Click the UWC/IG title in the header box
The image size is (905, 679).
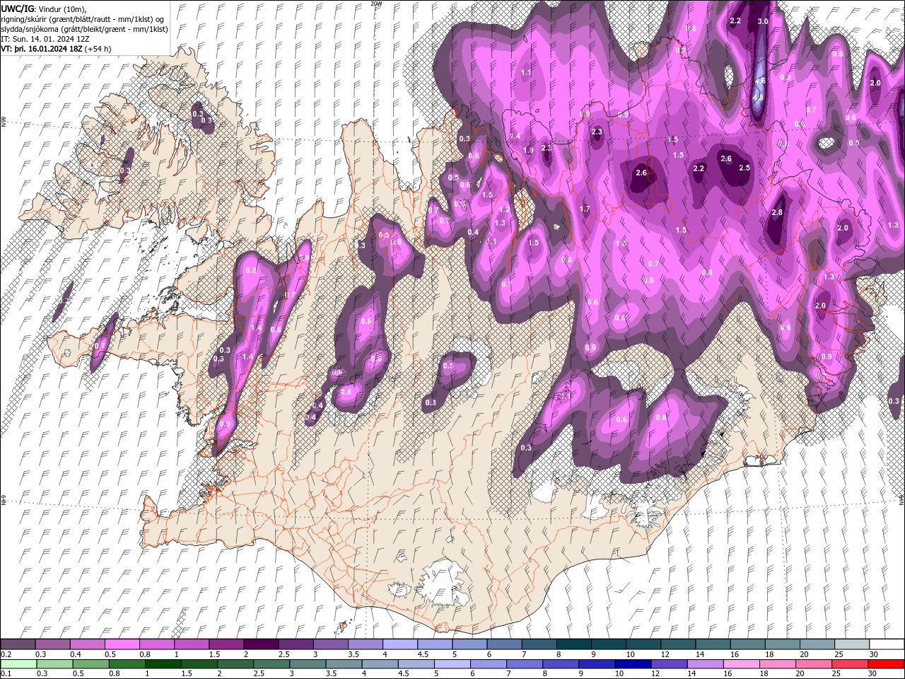(18, 8)
